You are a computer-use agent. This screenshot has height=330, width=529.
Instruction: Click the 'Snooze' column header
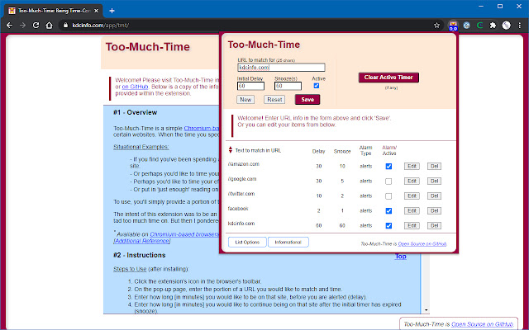[342, 152]
